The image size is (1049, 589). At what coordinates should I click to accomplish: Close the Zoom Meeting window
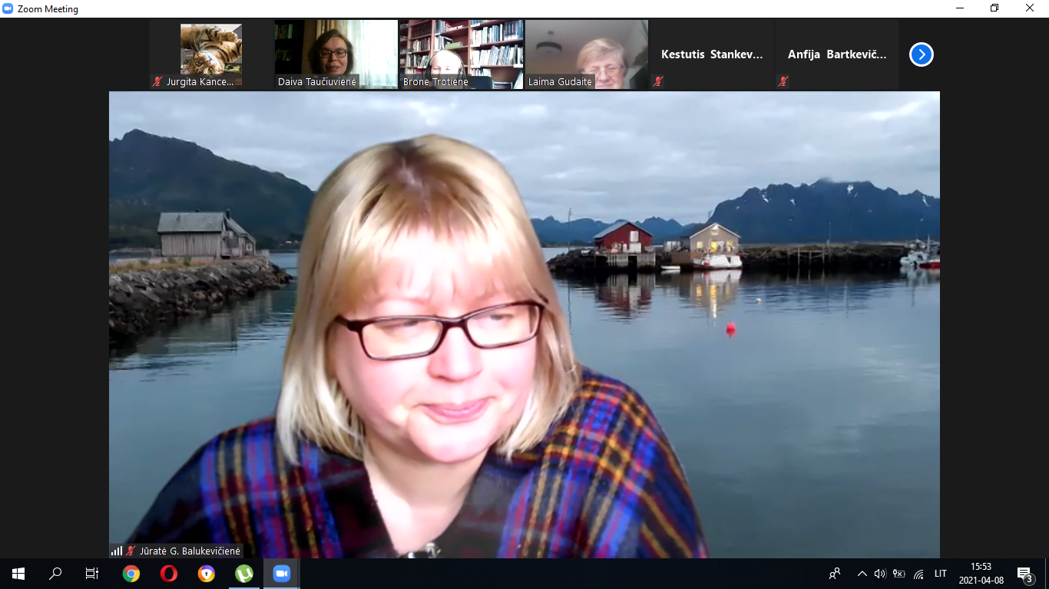click(1030, 8)
